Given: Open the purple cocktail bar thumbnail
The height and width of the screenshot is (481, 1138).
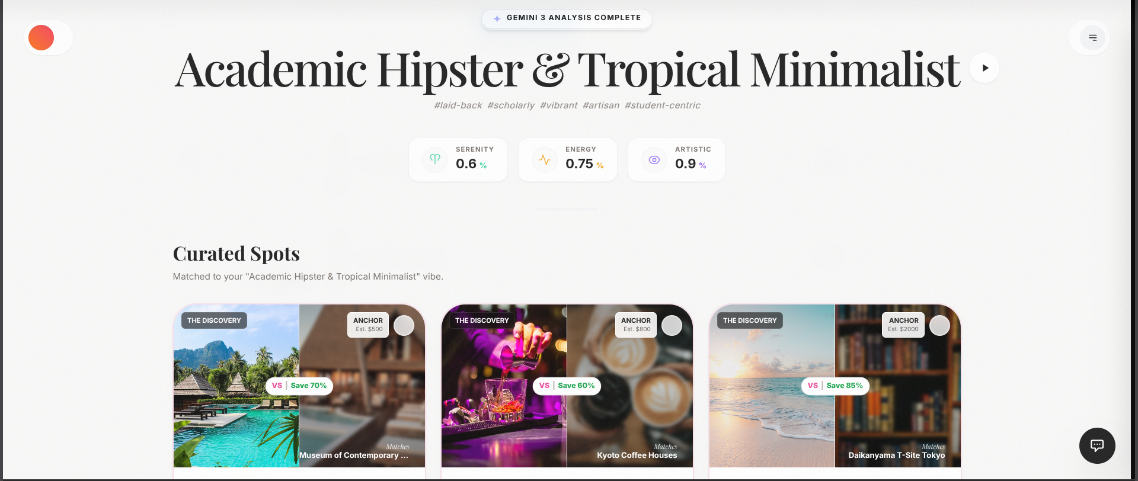Looking at the screenshot, I should tap(504, 386).
